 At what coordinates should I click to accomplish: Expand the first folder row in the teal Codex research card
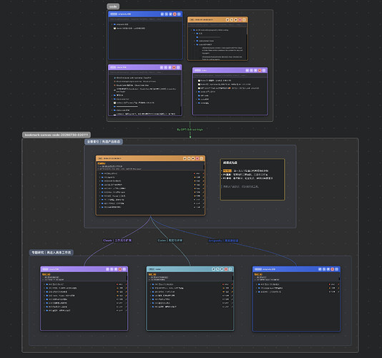pos(150,284)
